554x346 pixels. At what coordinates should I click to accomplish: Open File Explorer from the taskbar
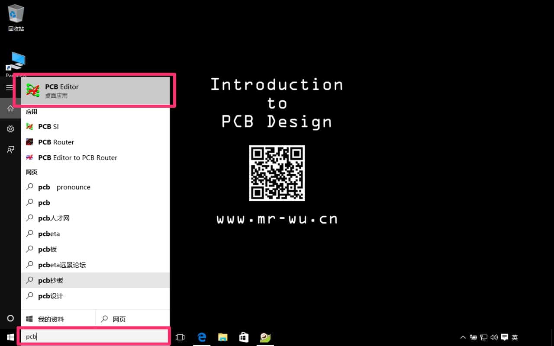coord(223,337)
